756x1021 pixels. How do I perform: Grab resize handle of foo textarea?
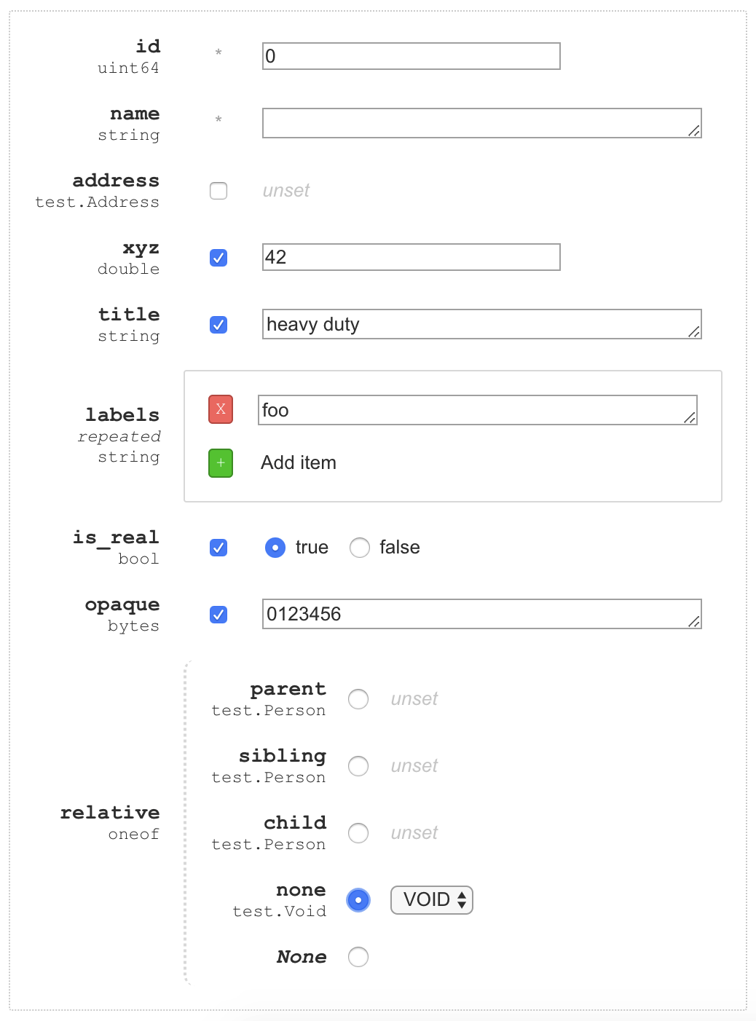tap(690, 418)
